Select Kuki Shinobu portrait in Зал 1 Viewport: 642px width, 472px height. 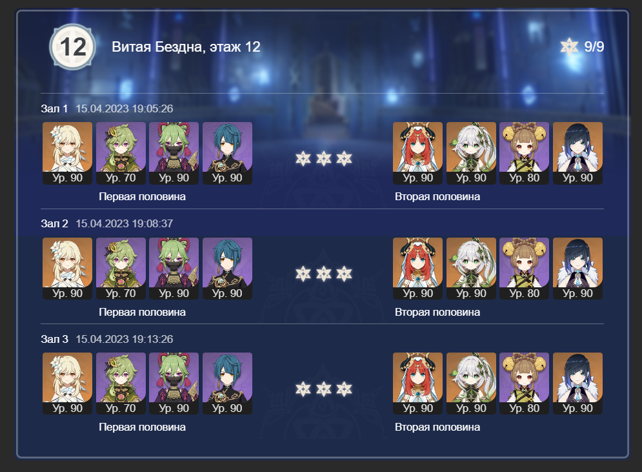174,153
